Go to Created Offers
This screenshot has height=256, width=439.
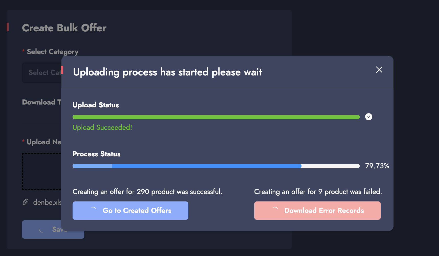pos(137,211)
